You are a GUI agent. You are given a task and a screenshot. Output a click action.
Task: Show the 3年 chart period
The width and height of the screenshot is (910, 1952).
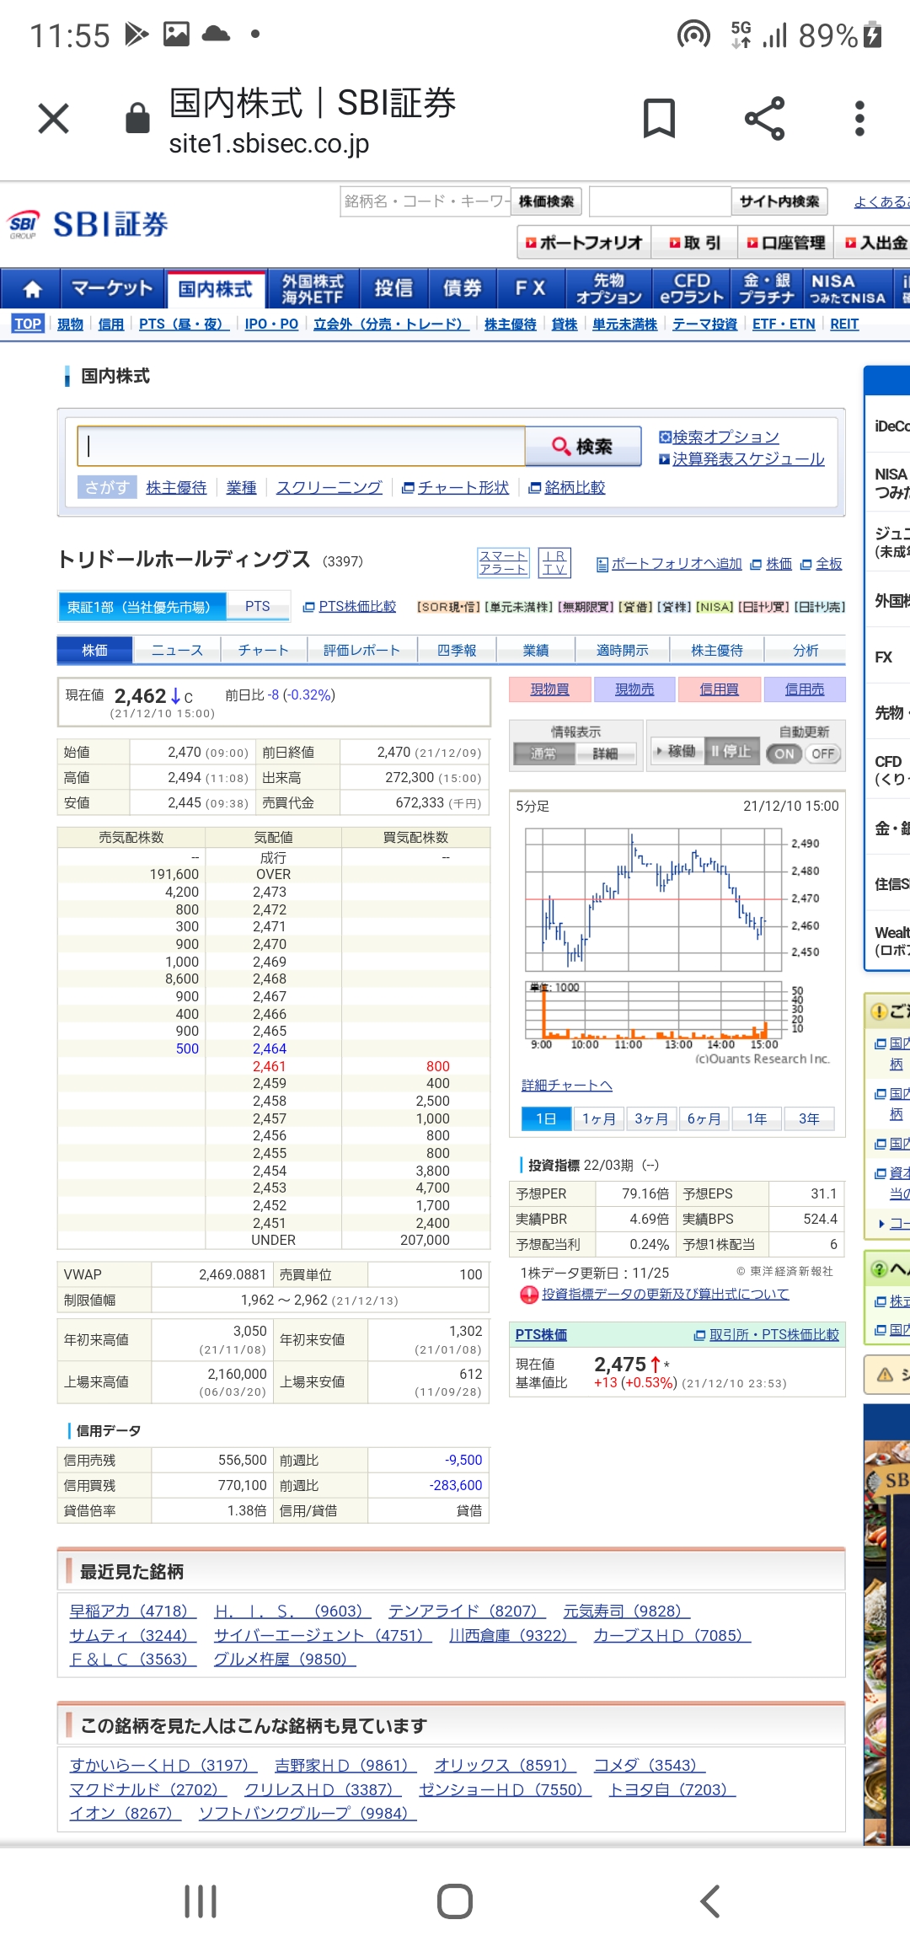[x=809, y=1118]
